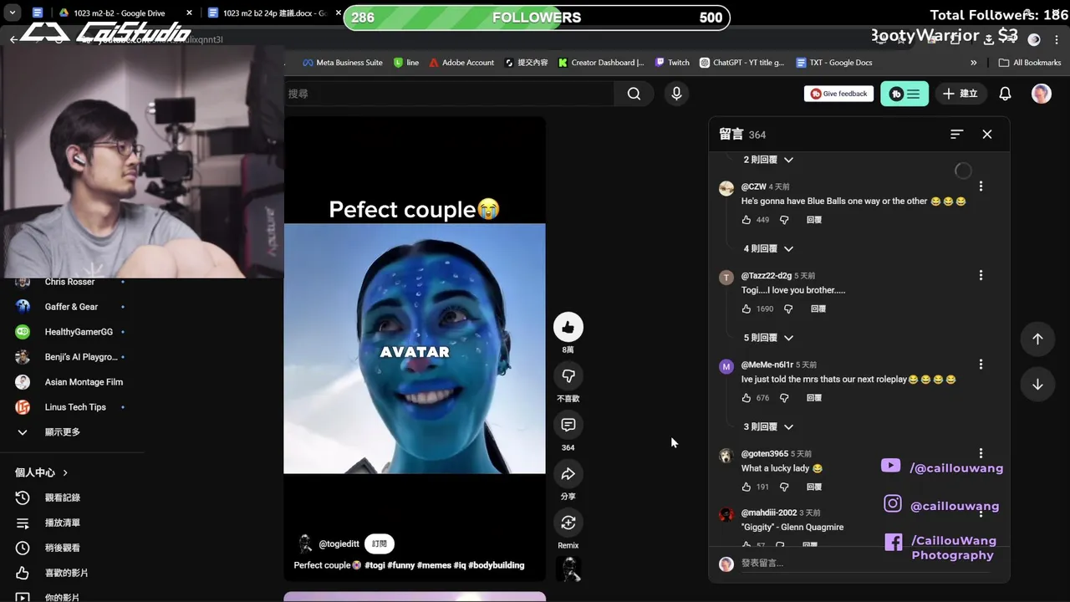Go to next Short with down arrow

coord(1037,385)
